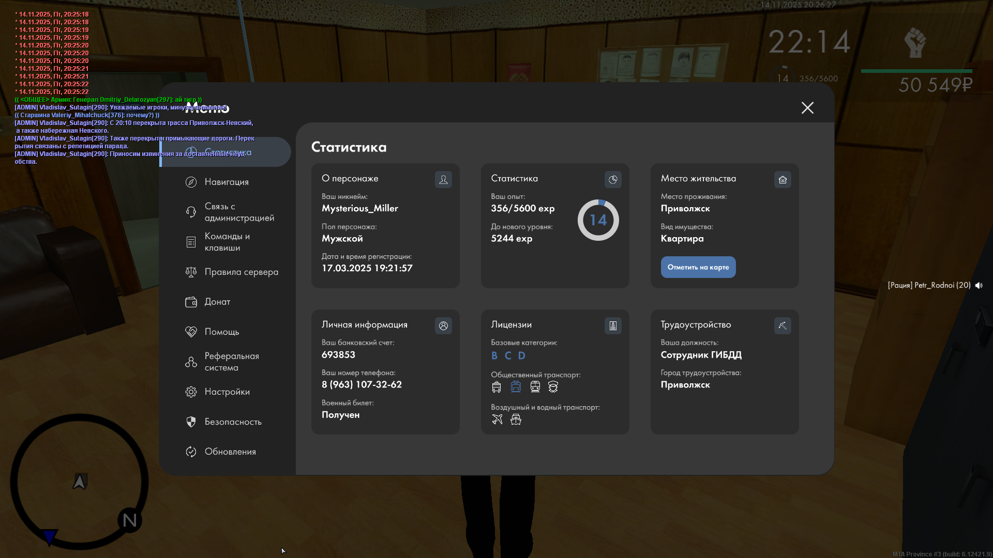The height and width of the screenshot is (558, 993).
Task: Open the Навигация menu section
Action: click(x=227, y=182)
